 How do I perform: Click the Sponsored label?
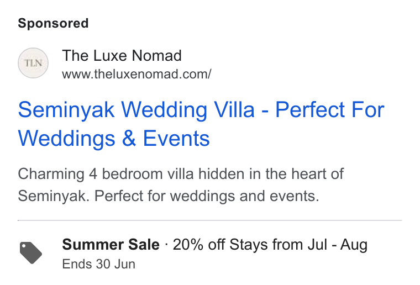tap(53, 23)
